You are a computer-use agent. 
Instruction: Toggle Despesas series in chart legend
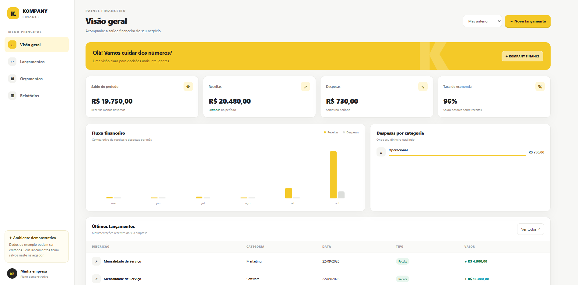(351, 132)
